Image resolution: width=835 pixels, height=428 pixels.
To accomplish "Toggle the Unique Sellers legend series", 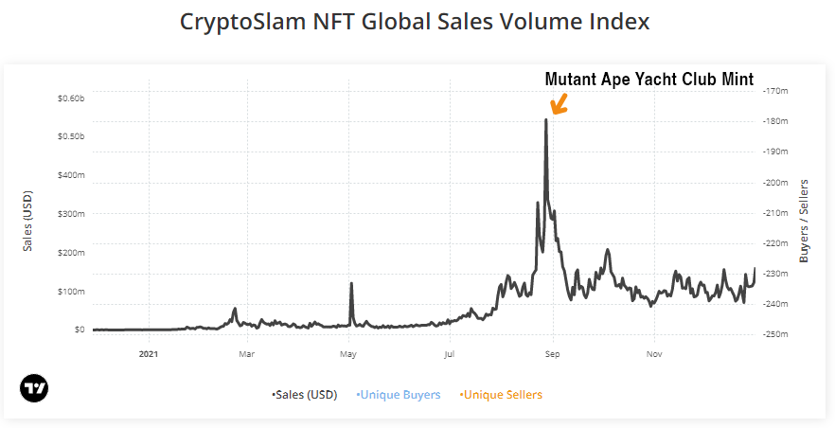I will click(501, 394).
